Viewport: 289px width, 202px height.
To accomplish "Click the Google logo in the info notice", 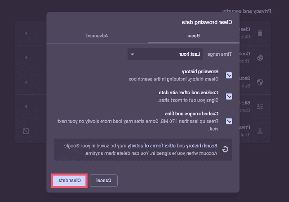I will (x=226, y=150).
